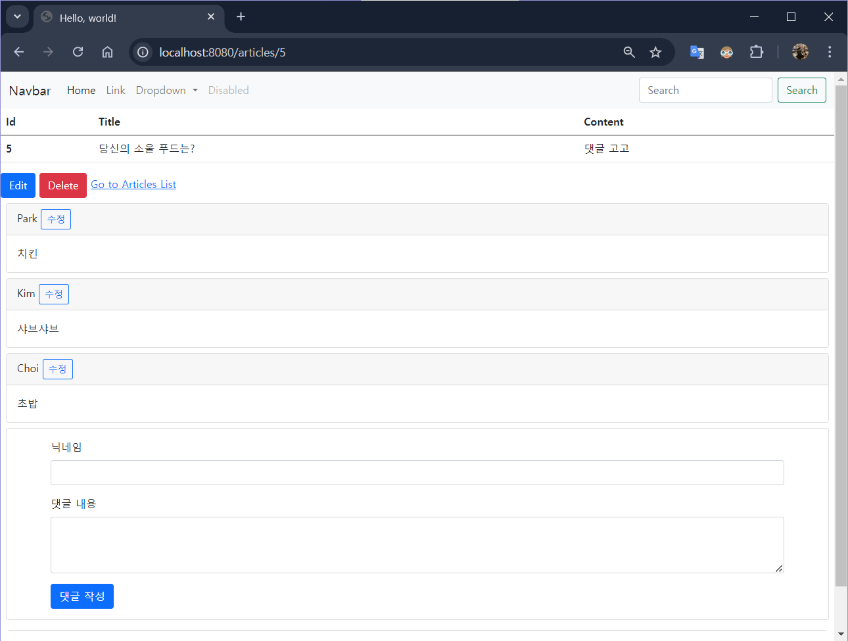Viewport: 848px width, 641px height.
Task: Click the page vertical scrollbar thumb
Action: coord(841,335)
